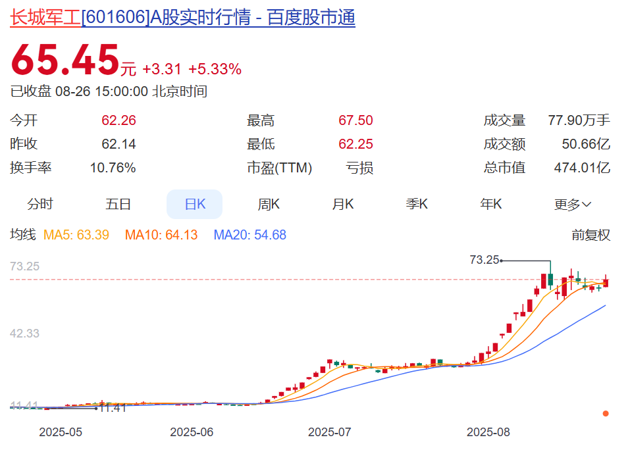Screen dimensions: 628x450
Task: Click the orange dot below the chart's latest candle
Action: [606, 414]
